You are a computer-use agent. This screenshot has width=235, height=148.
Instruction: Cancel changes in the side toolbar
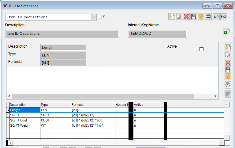tap(228, 77)
